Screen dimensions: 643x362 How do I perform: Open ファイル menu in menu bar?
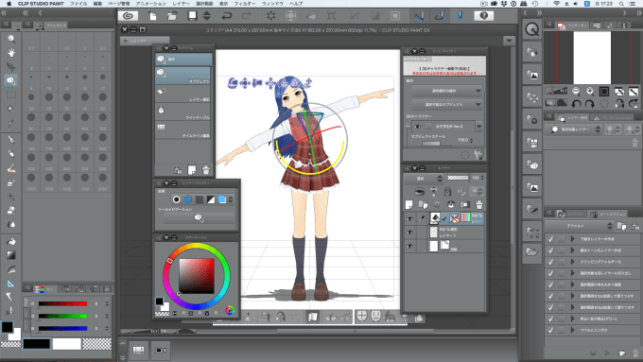tap(78, 4)
